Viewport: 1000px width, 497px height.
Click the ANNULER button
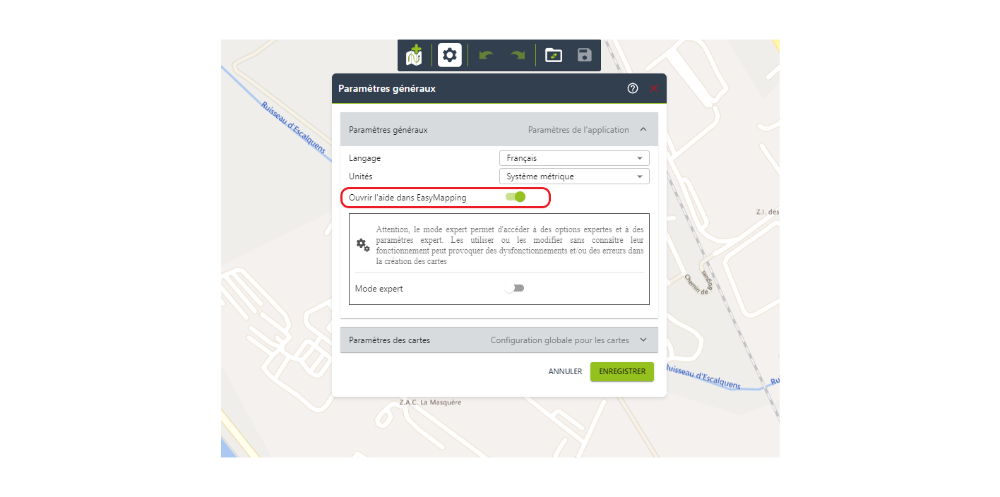(x=565, y=371)
